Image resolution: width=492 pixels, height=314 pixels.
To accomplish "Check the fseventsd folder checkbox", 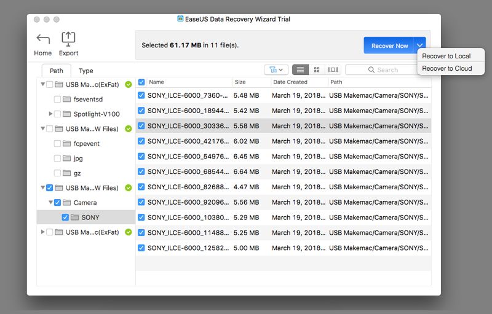I will pyautogui.click(x=57, y=100).
